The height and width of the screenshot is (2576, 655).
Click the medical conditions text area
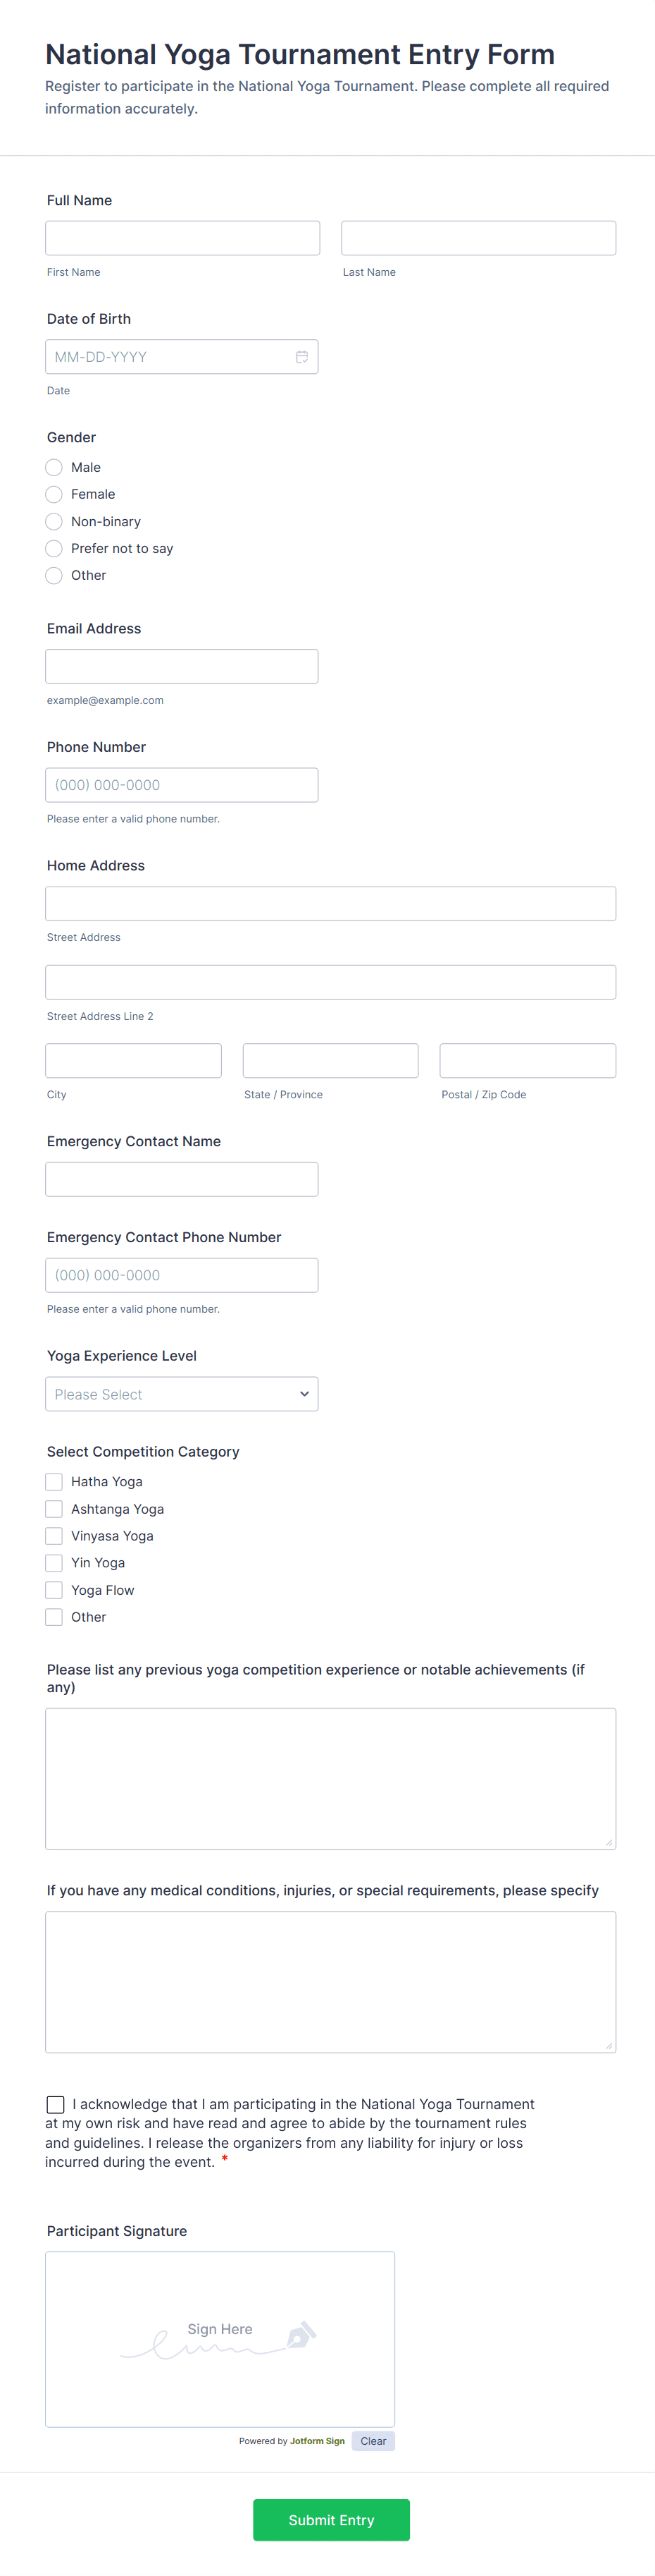point(330,1981)
